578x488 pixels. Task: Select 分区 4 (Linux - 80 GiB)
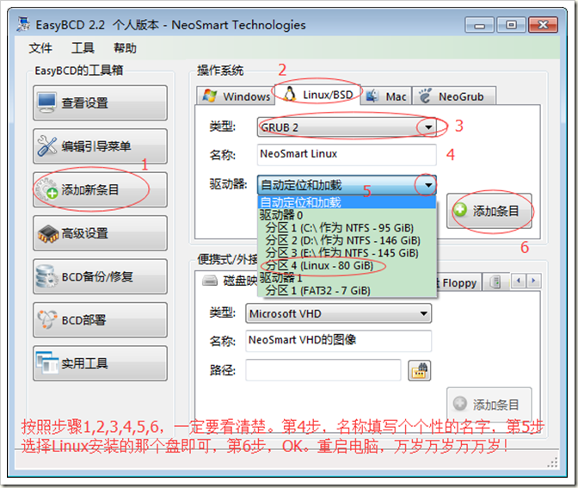click(x=347, y=265)
